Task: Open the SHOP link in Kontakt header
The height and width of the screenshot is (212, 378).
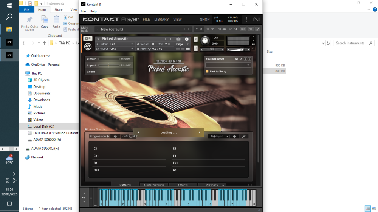Action: (x=204, y=20)
